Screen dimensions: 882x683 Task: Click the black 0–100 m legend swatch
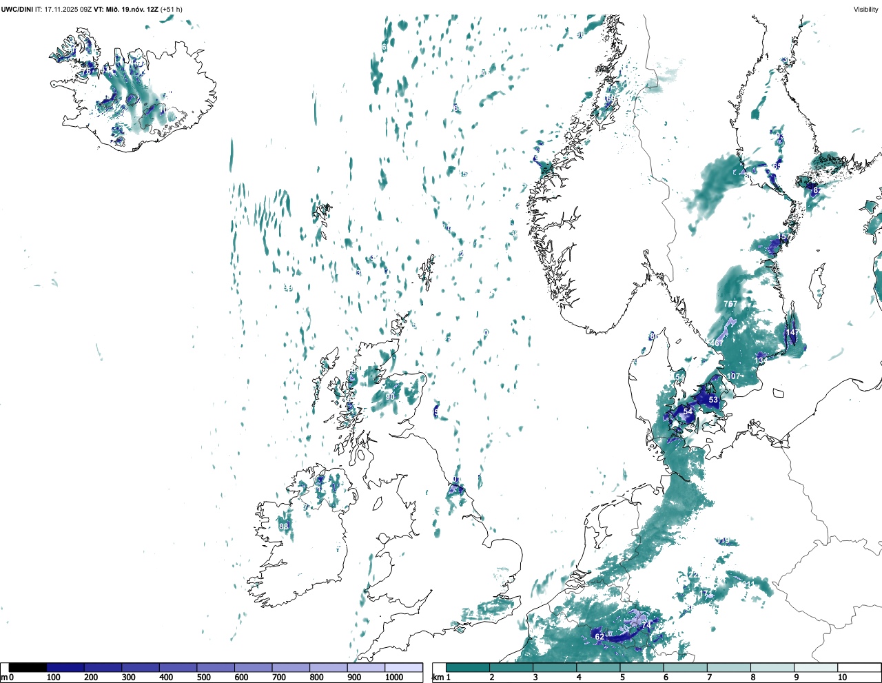pyautogui.click(x=28, y=667)
